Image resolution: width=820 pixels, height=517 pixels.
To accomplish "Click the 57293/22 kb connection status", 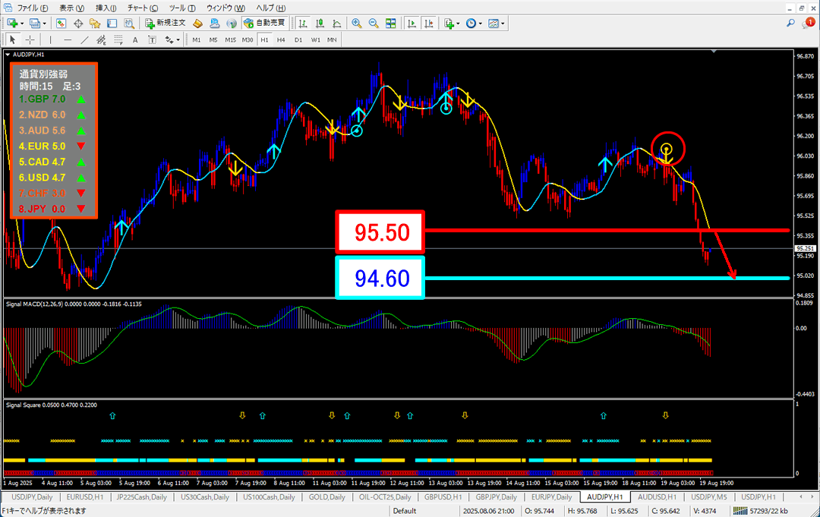I will tap(759, 511).
